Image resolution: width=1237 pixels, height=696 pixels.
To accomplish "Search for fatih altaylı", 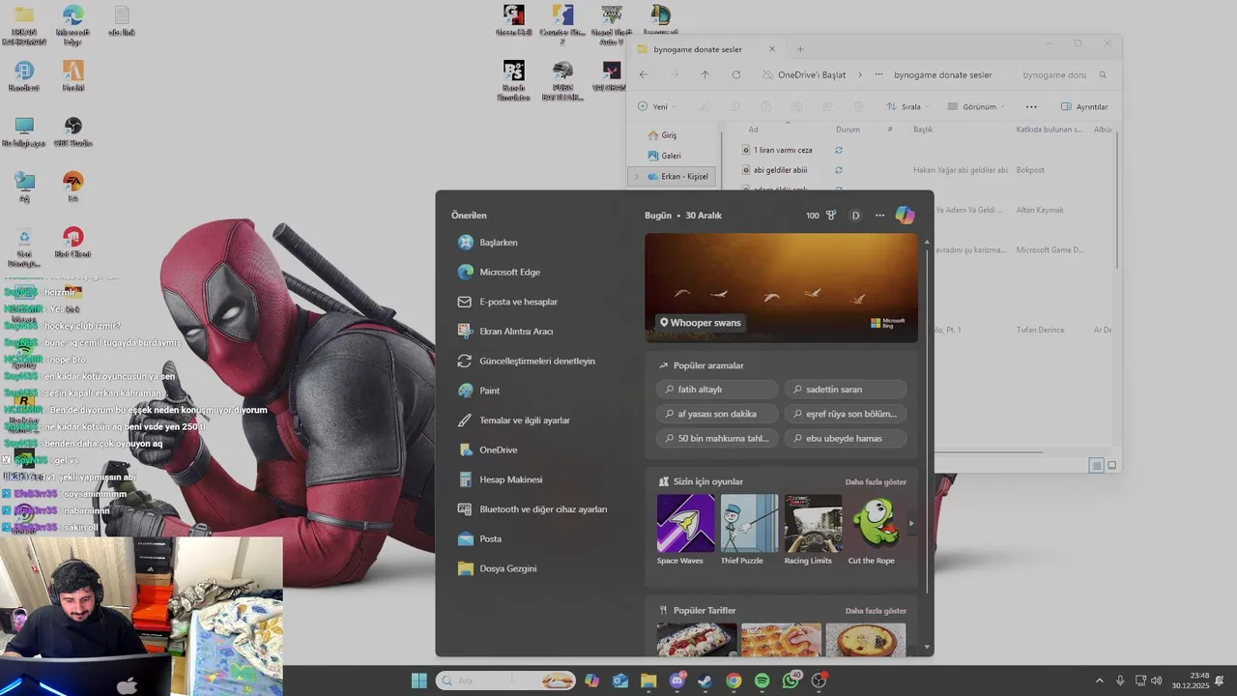I will pyautogui.click(x=716, y=390).
